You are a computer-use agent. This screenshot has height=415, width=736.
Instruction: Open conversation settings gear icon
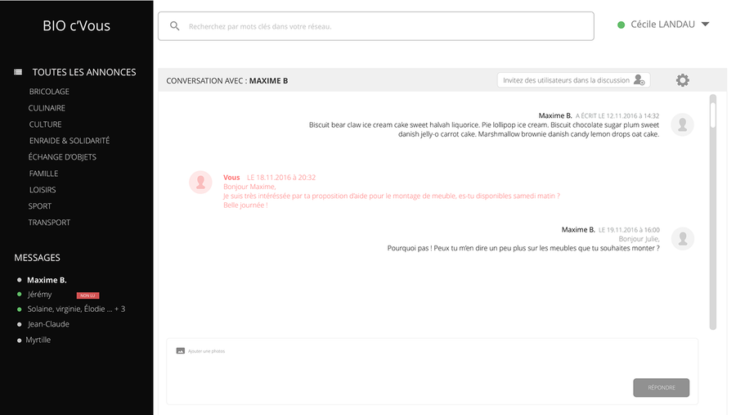(682, 80)
